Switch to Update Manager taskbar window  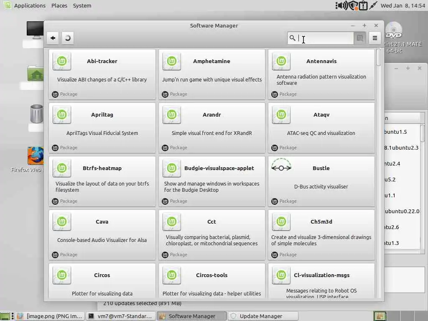click(x=263, y=316)
